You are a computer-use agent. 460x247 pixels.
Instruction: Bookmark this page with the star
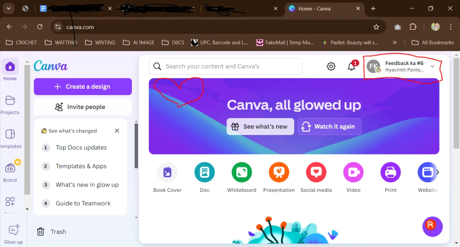point(376,27)
